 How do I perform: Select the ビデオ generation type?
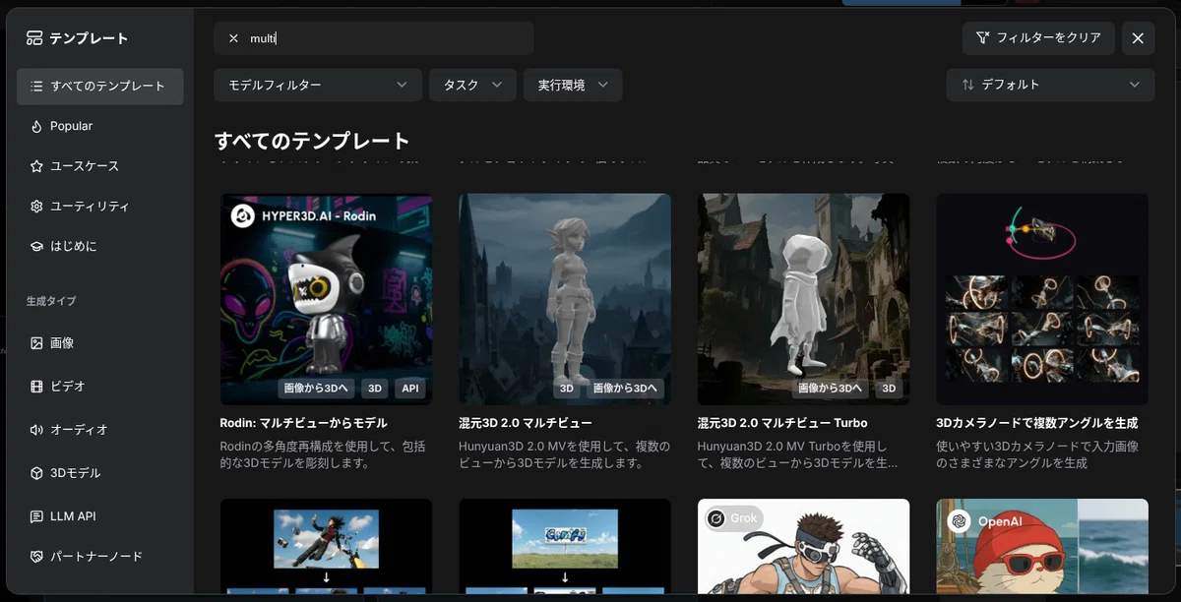pos(99,387)
